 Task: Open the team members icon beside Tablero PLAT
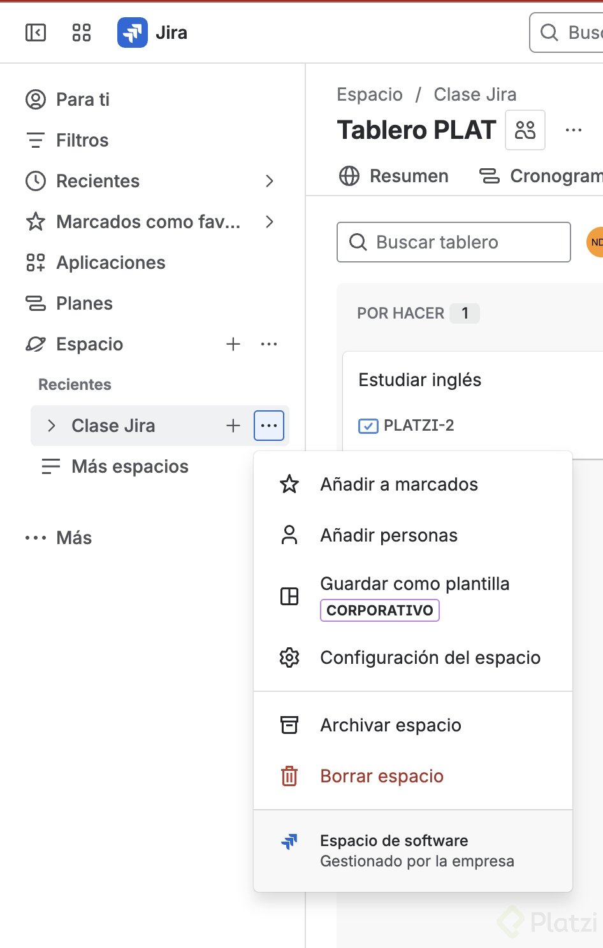click(x=525, y=130)
